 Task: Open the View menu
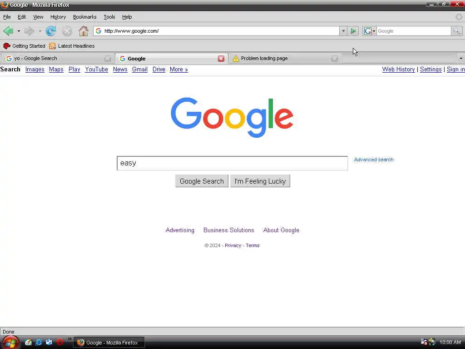coord(38,17)
